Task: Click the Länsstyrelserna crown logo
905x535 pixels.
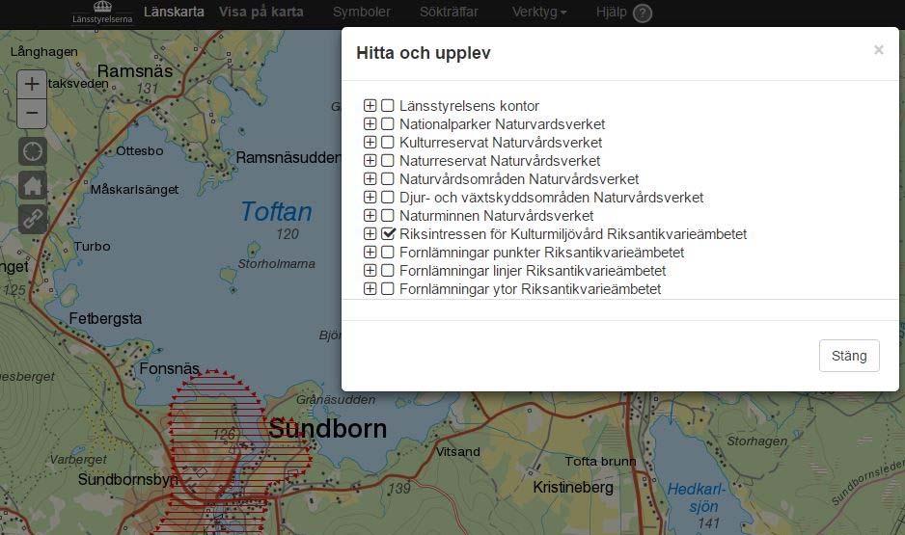Action: pos(102,13)
